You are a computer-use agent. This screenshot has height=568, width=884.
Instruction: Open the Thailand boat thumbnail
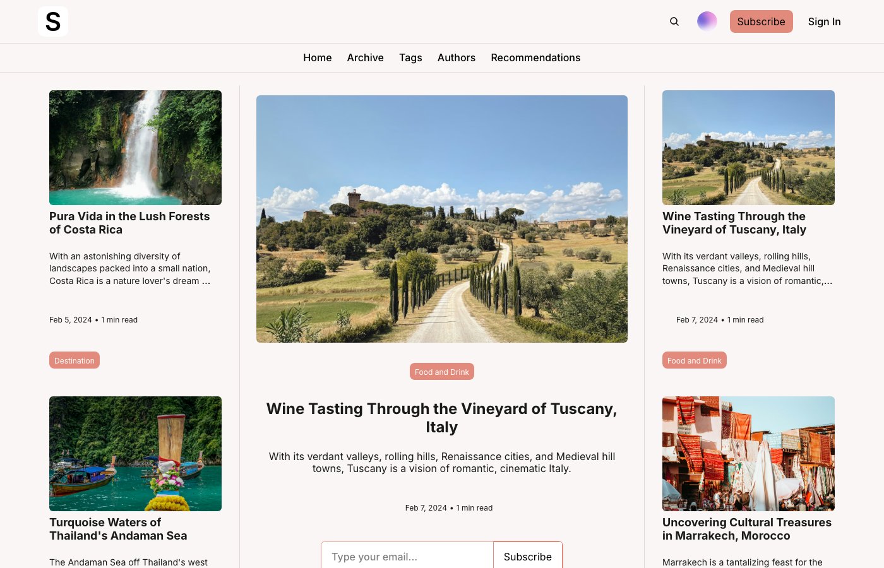[136, 454]
